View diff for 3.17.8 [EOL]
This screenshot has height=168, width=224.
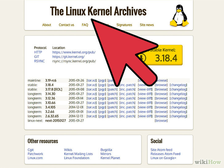[145, 89]
